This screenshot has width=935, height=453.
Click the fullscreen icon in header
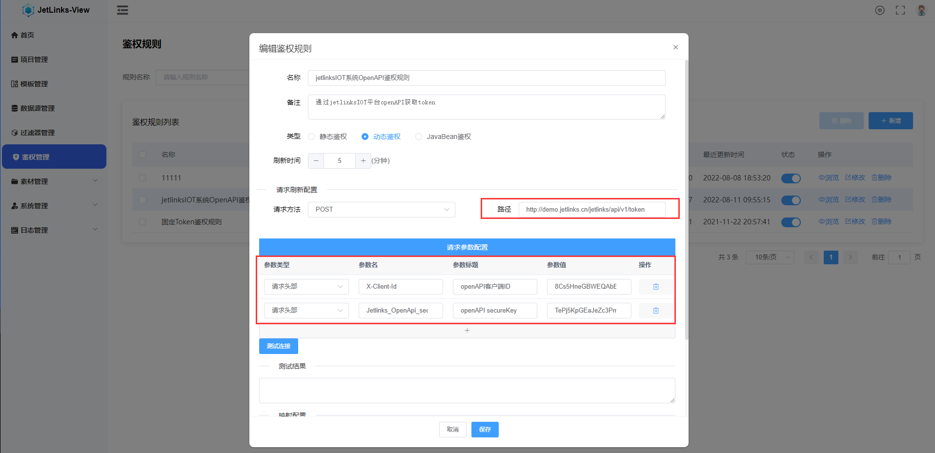(900, 10)
